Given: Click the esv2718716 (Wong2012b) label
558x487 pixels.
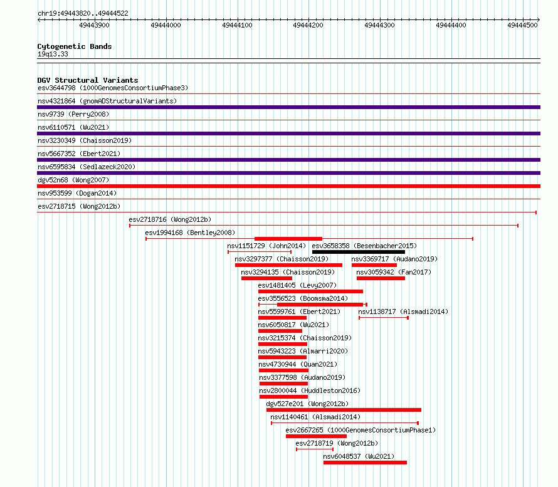Looking at the screenshot, I should click(170, 219).
